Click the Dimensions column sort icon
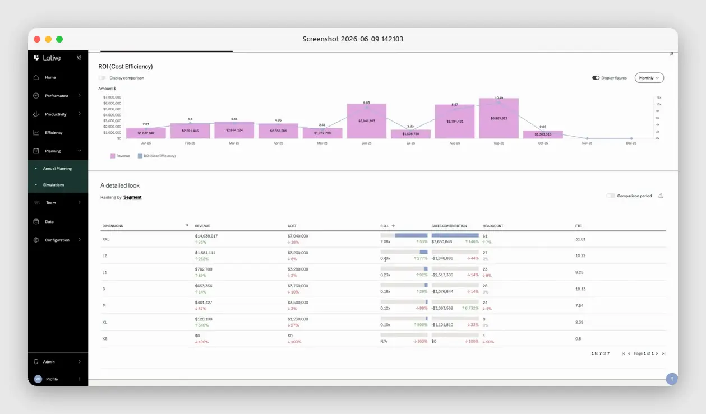This screenshot has width=706, height=414. [187, 225]
